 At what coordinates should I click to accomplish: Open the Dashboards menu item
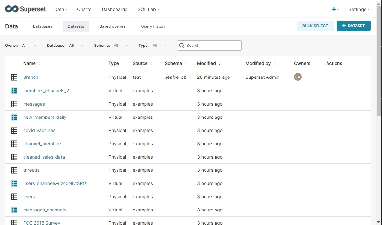click(x=115, y=9)
